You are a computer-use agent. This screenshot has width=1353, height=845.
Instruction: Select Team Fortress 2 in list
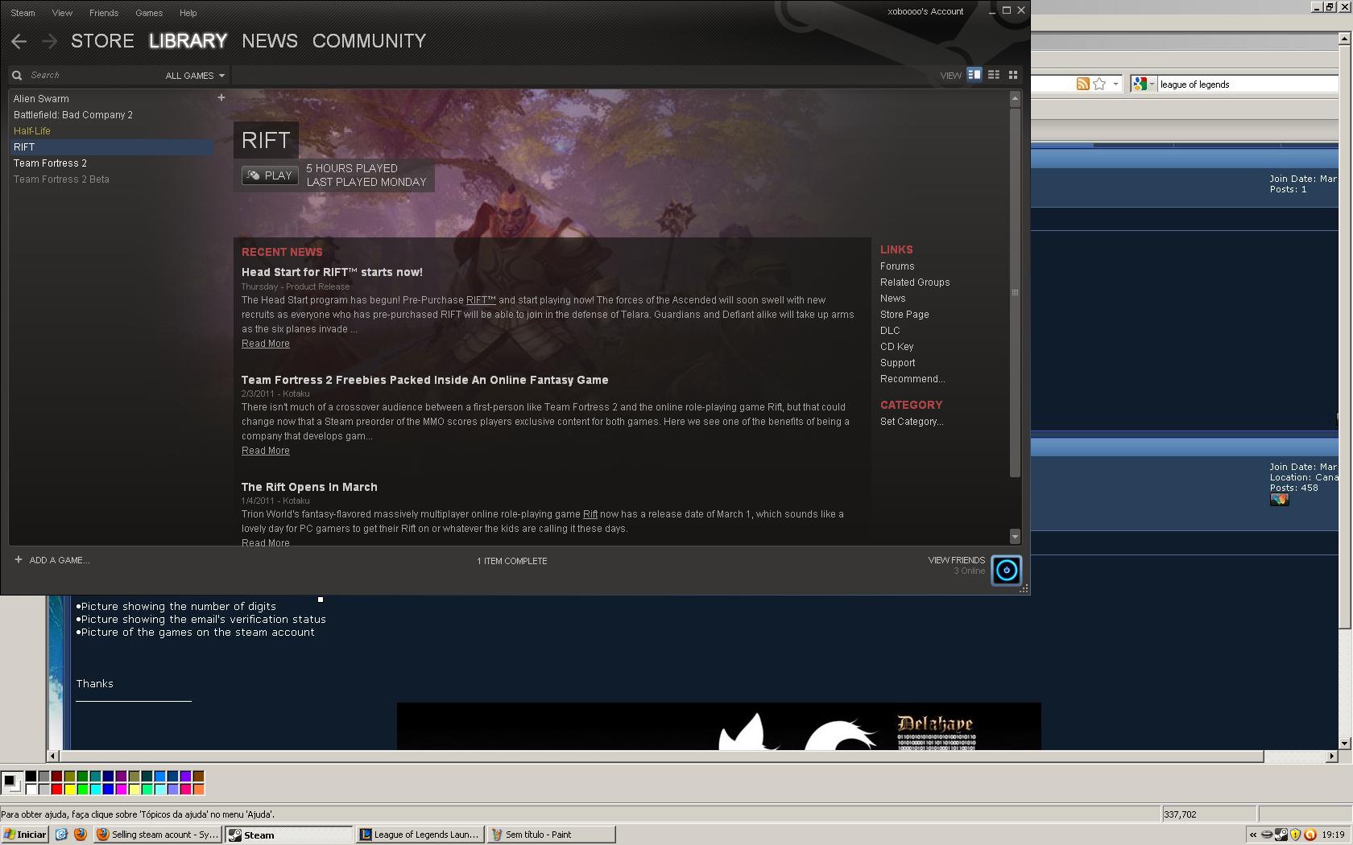click(50, 163)
